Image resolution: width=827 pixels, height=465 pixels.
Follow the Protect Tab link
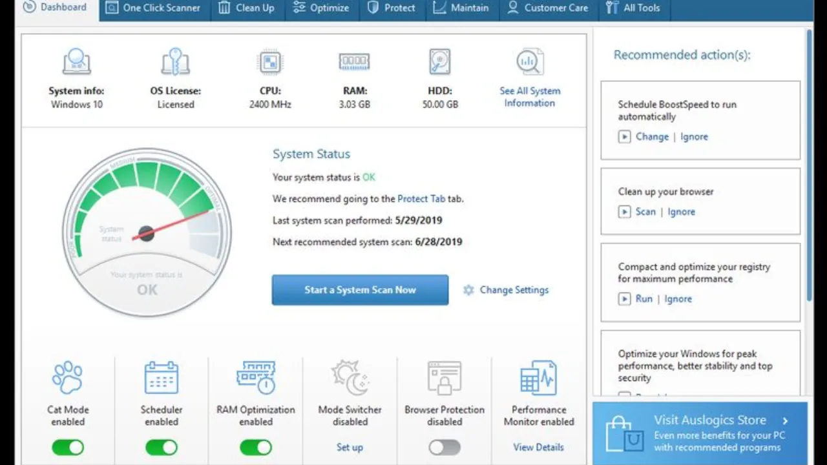click(x=421, y=199)
